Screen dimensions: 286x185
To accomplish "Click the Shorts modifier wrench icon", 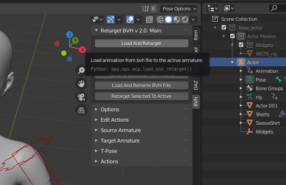I will point(282,114).
